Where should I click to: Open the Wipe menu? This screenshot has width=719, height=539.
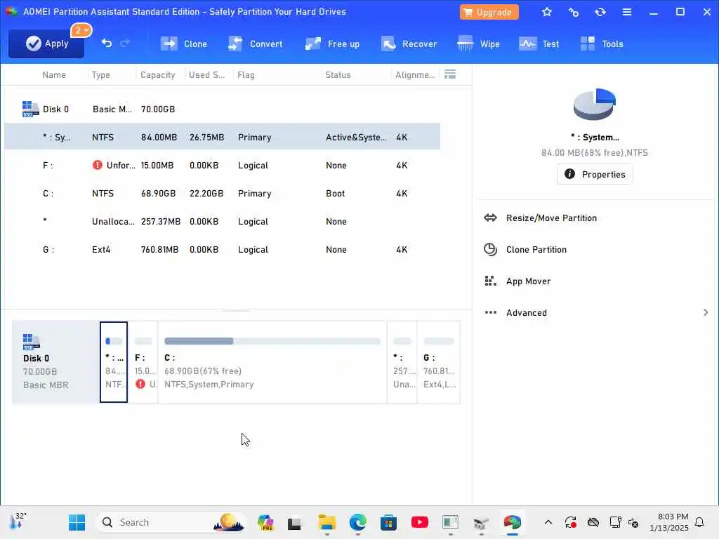pyautogui.click(x=478, y=44)
